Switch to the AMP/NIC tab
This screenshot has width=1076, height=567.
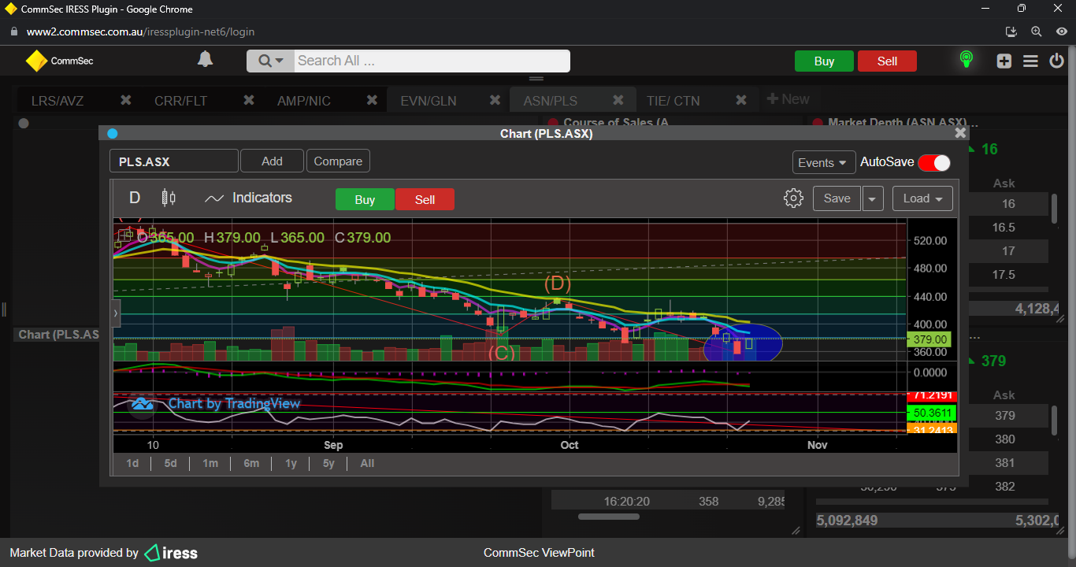click(x=304, y=101)
